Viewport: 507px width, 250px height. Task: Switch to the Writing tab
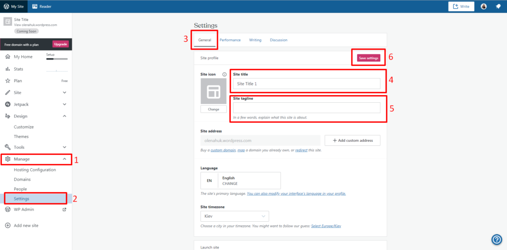[x=255, y=40]
